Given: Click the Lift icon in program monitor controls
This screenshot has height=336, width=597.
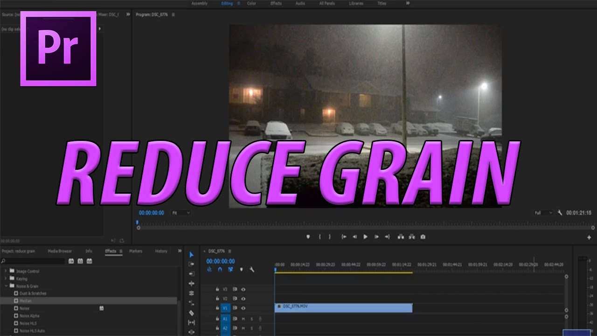Looking at the screenshot, I should coord(402,237).
